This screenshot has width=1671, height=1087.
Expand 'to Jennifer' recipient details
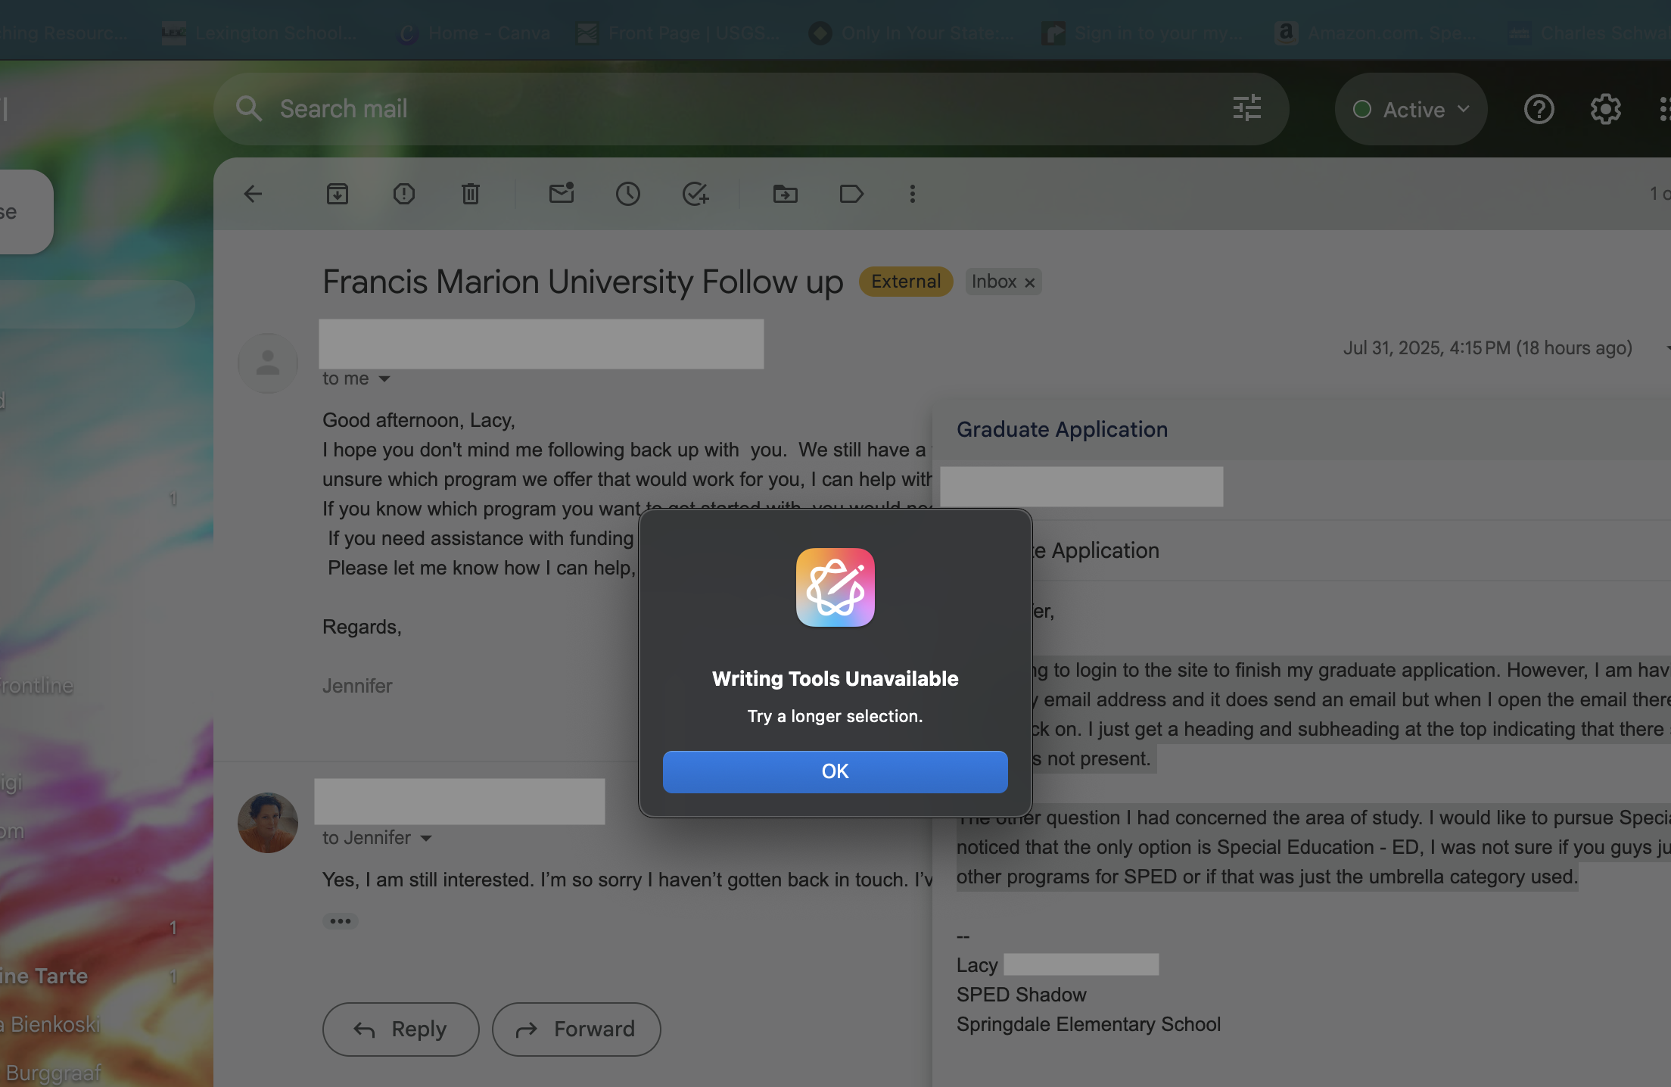tap(426, 838)
